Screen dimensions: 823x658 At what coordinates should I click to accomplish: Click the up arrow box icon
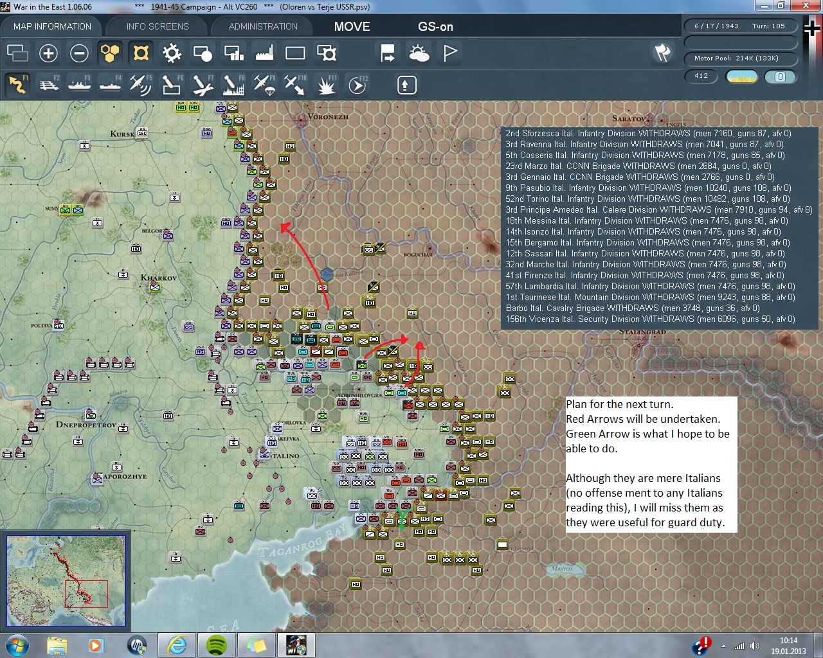click(406, 84)
